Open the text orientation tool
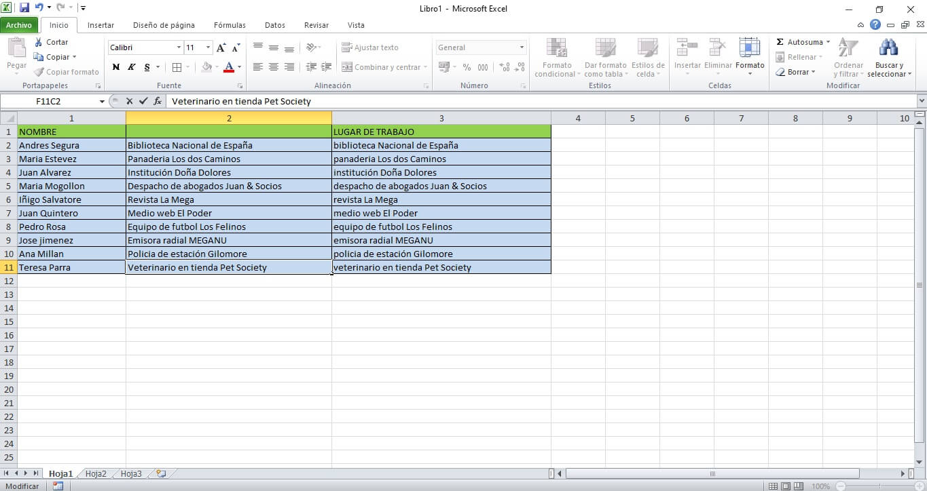This screenshot has width=927, height=491. 313,47
